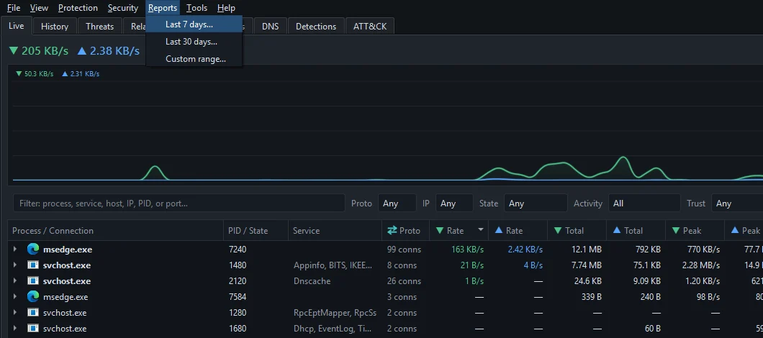Sort by download Peak column header
Screen dimensions: 763x338
695,231
